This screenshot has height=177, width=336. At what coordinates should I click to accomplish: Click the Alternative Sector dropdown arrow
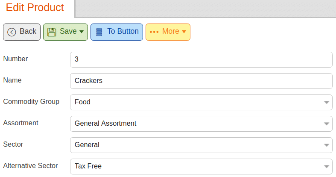pos(326,166)
